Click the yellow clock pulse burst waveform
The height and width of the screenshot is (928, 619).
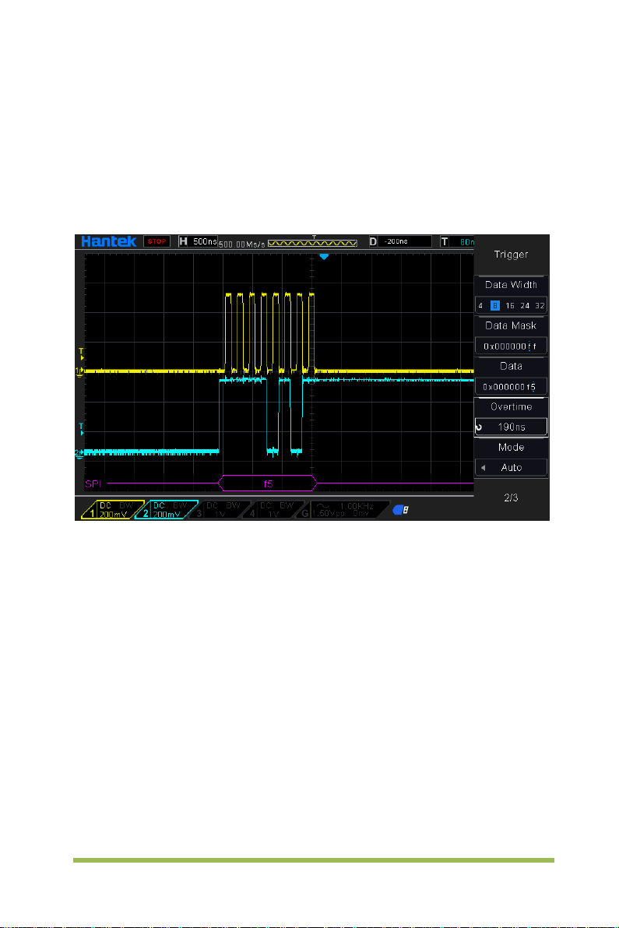269,332
